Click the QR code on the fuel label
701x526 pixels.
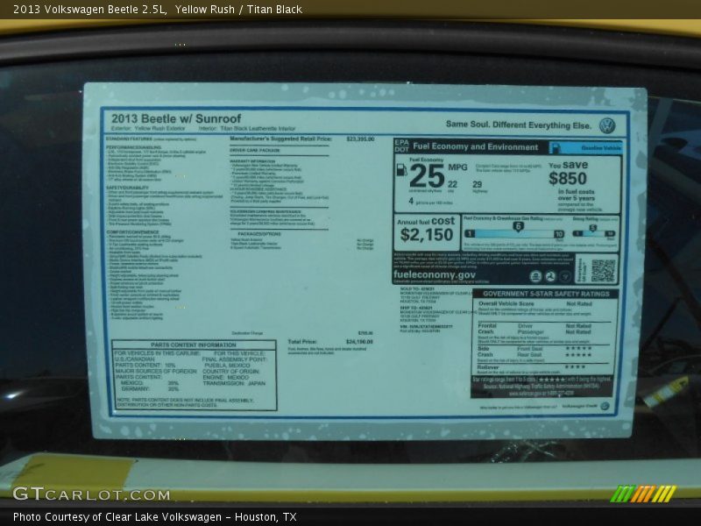click(603, 270)
